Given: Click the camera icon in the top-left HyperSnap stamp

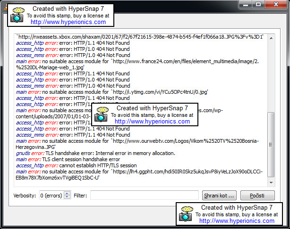Looking at the screenshot, I should pyautogui.click(x=17, y=16).
